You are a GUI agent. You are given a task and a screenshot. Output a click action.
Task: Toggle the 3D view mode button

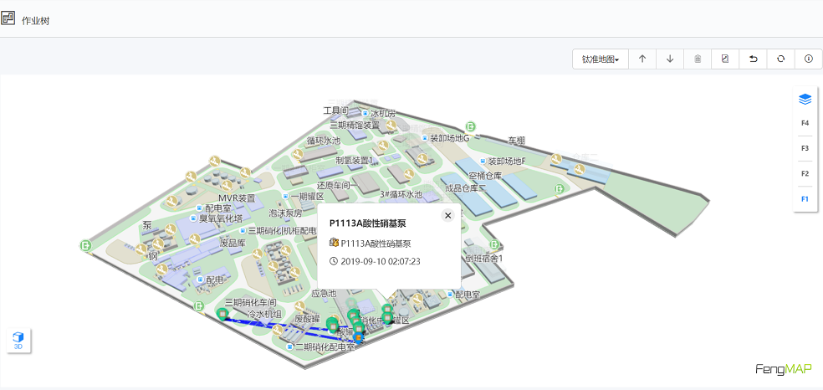18,340
